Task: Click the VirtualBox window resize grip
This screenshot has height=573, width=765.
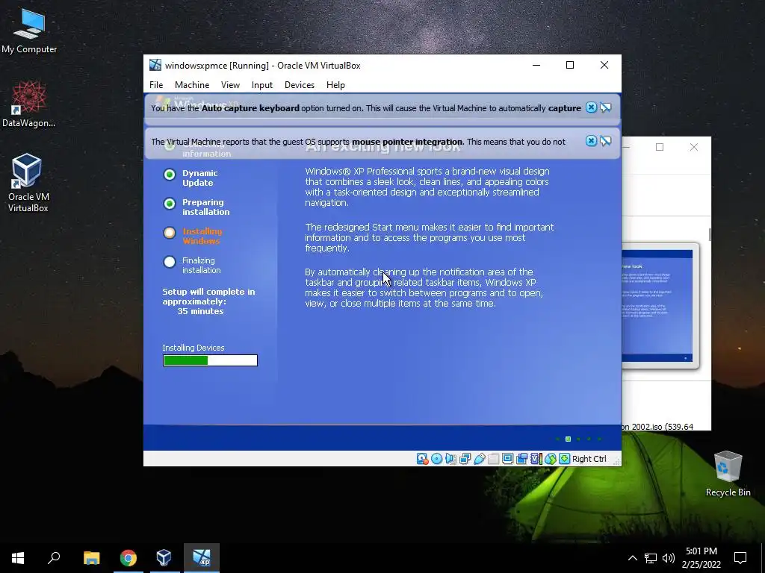Action: click(616, 461)
